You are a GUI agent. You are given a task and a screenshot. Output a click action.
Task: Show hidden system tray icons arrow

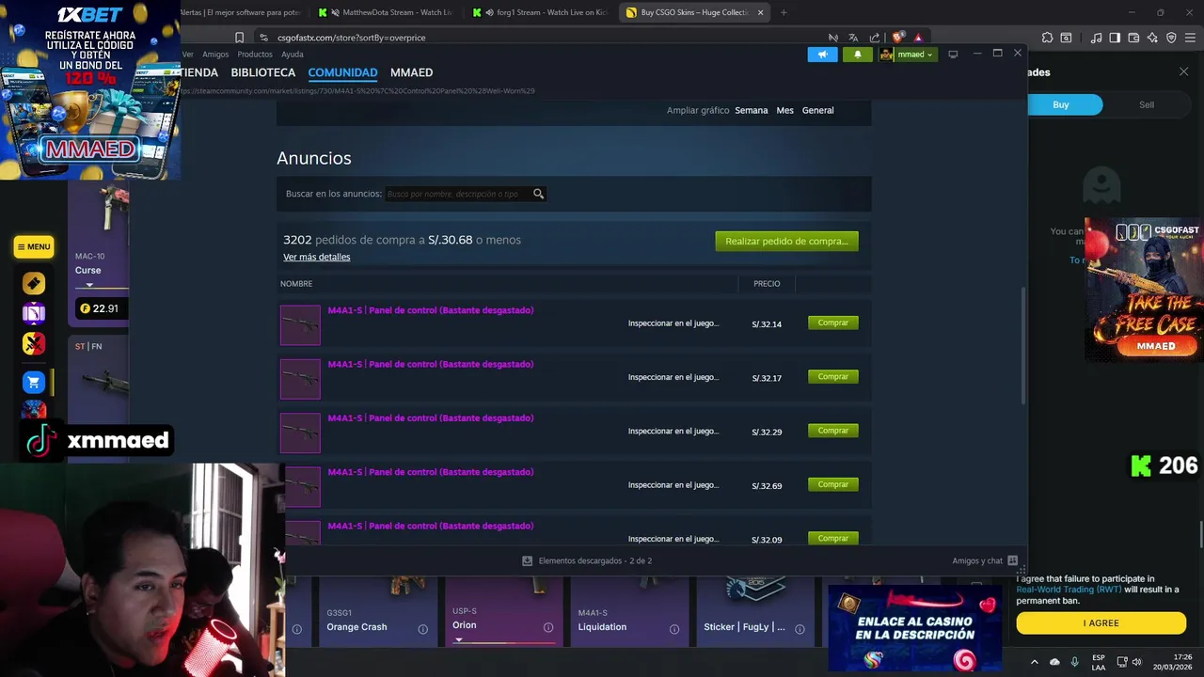click(x=1034, y=662)
